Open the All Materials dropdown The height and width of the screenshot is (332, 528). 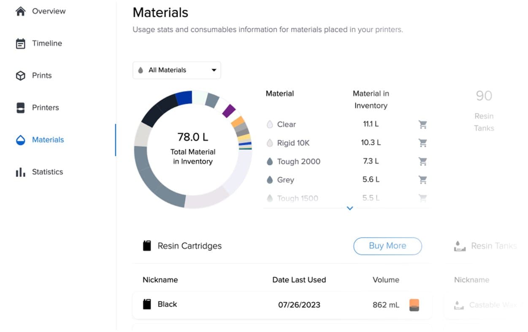pyautogui.click(x=176, y=70)
